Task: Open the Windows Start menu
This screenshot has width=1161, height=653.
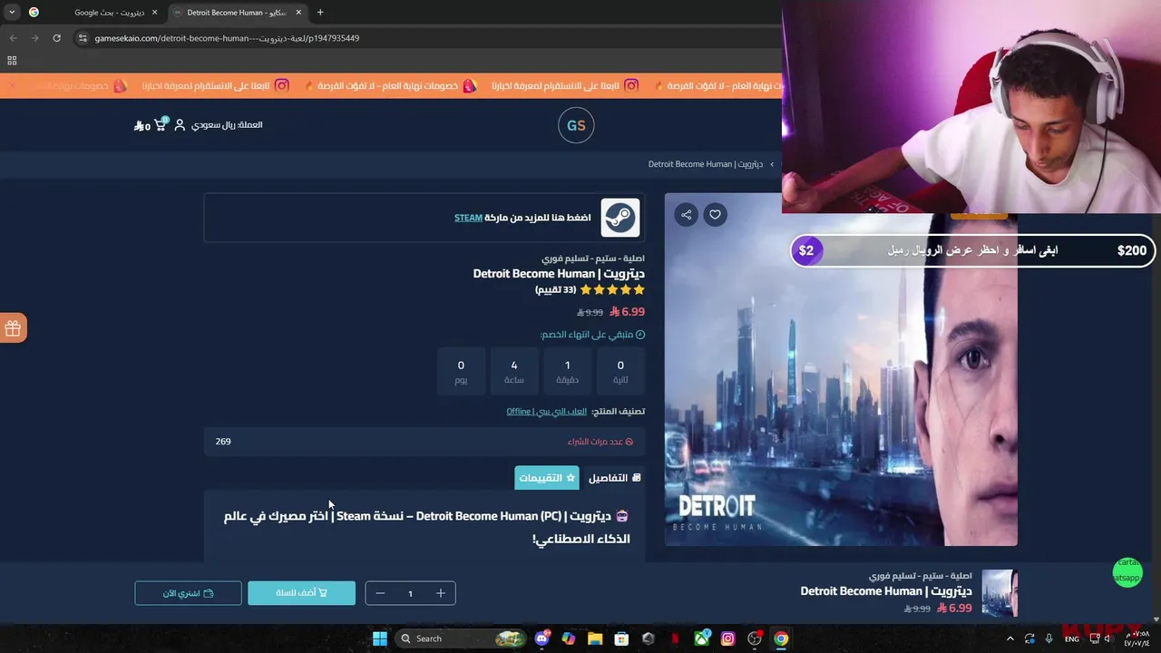Action: click(x=380, y=638)
